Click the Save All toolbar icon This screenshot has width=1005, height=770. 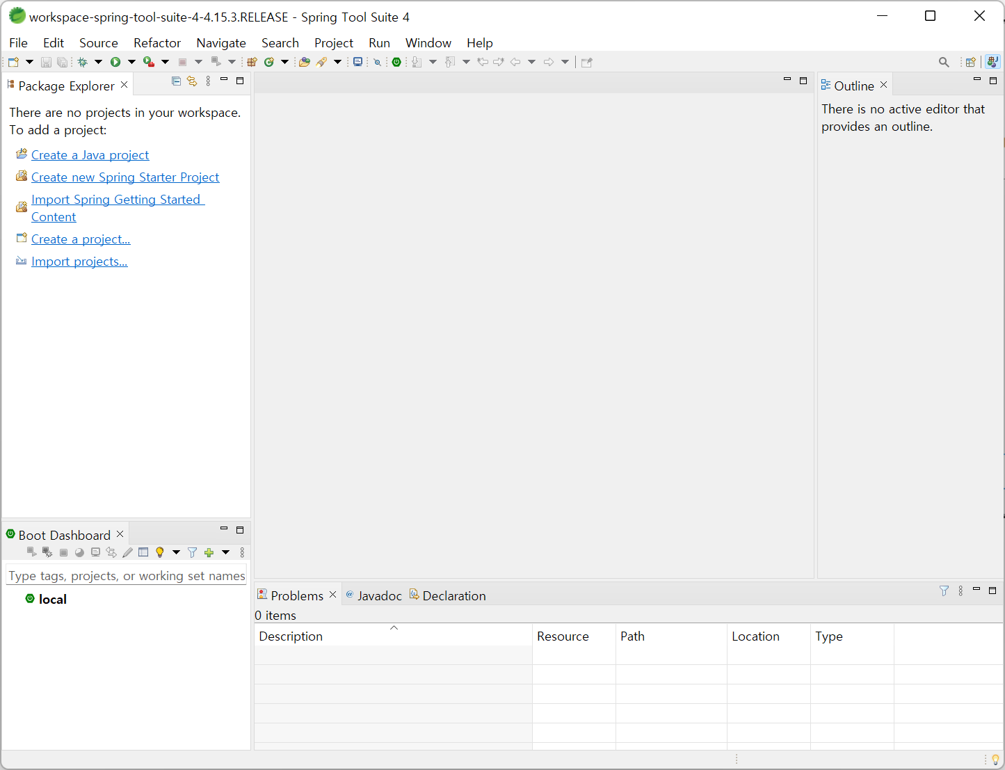pyautogui.click(x=62, y=62)
